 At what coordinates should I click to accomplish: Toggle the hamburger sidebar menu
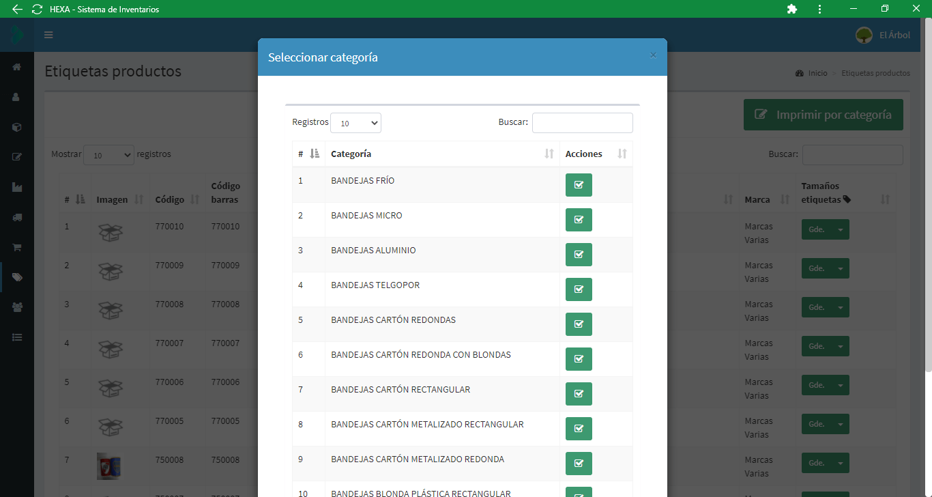[48, 35]
